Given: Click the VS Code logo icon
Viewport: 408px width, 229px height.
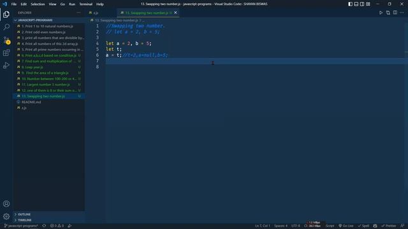Looking at the screenshot, I should click(x=4, y=4).
